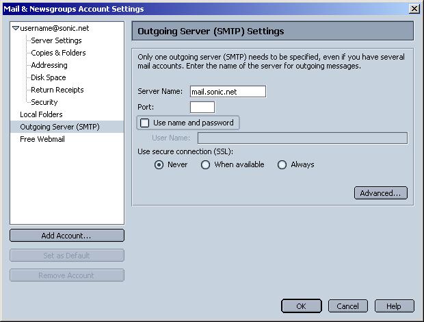Select Free Webmail in the sidebar
Viewport: 424px width, 322px height.
[42, 139]
